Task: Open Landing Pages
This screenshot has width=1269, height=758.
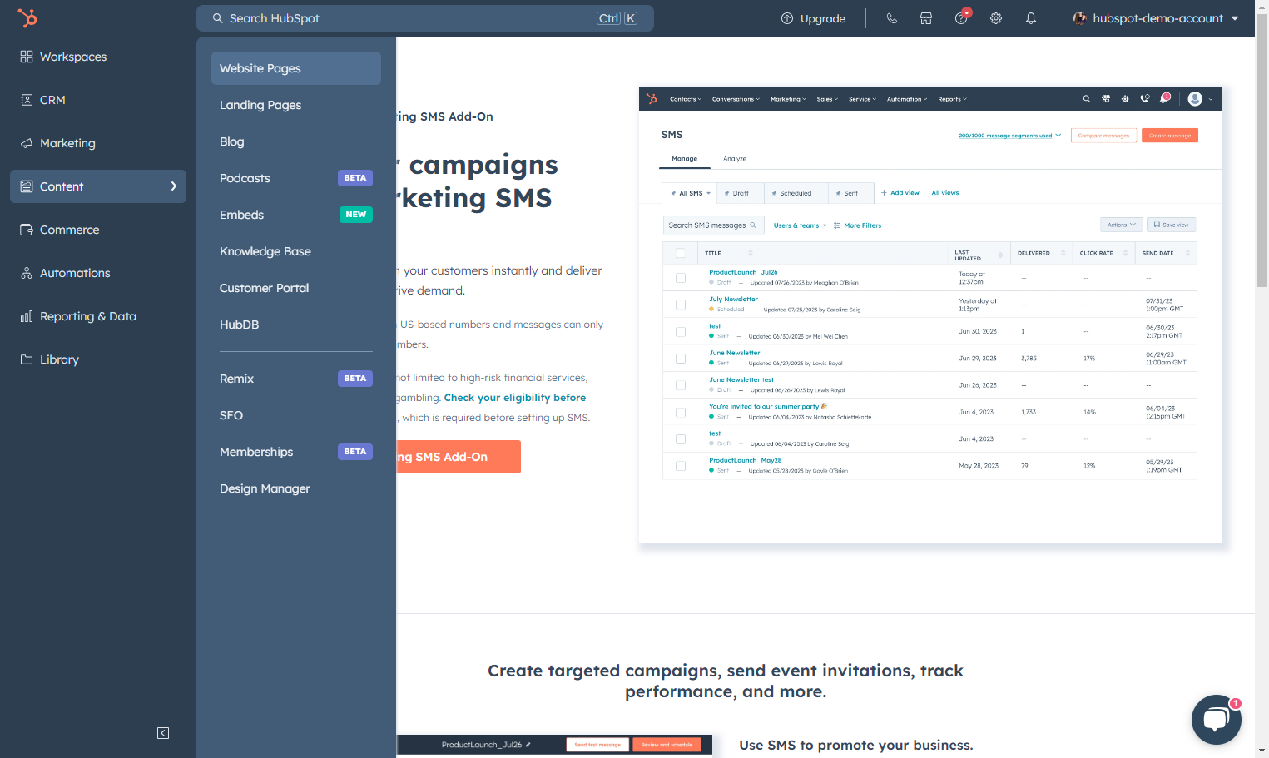Action: pos(296,105)
